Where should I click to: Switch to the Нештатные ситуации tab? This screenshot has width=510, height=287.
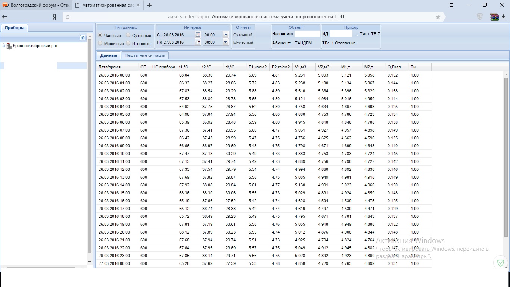pos(145,55)
